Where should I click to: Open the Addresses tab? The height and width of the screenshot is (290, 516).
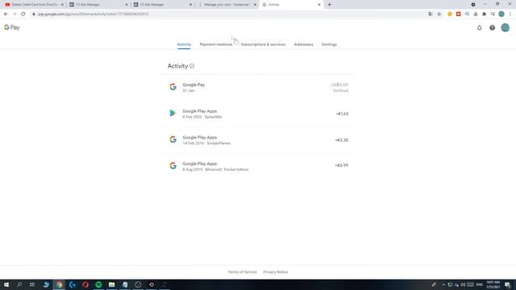[303, 44]
